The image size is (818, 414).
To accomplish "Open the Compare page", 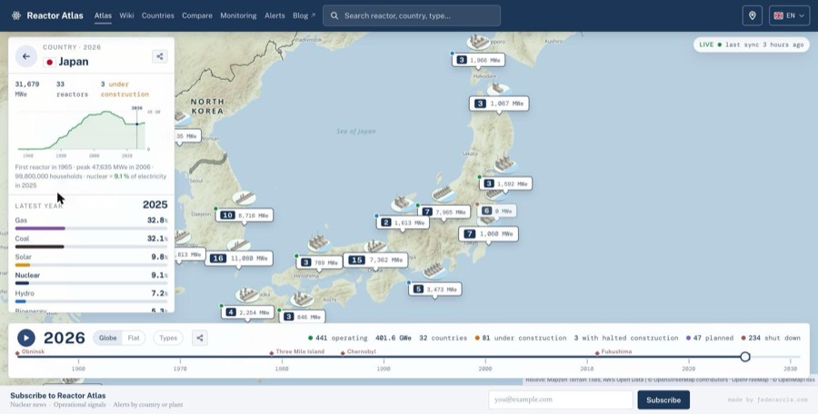I will (x=197, y=15).
